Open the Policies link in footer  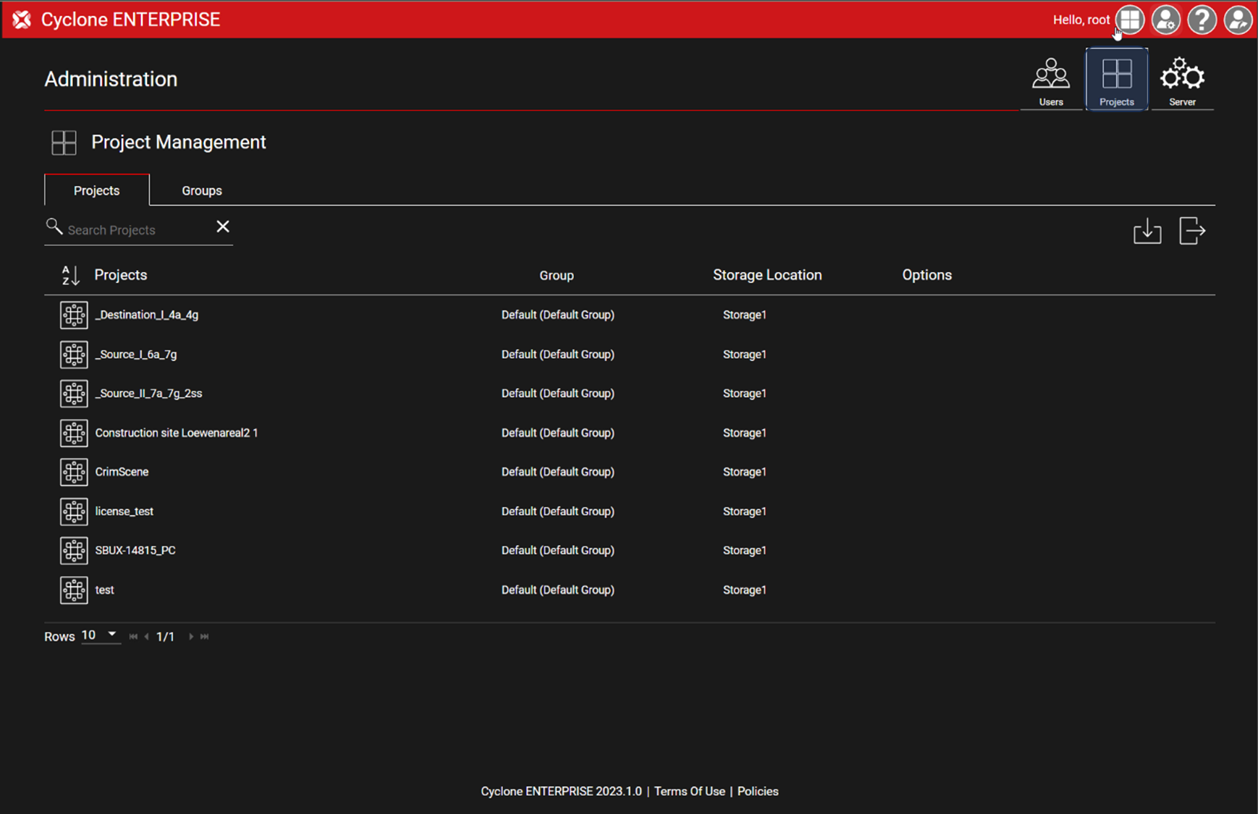tap(757, 791)
